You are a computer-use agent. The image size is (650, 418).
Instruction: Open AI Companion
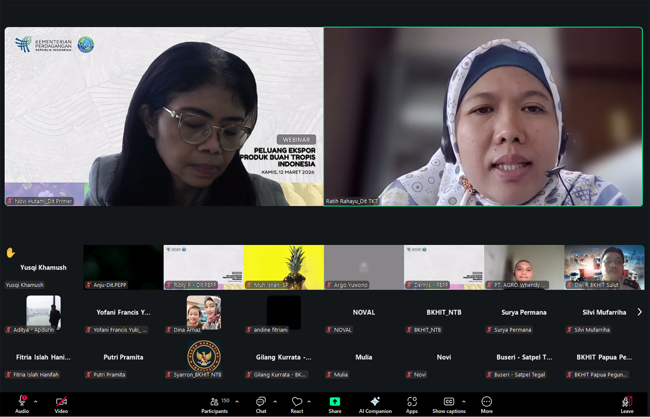[x=375, y=402]
